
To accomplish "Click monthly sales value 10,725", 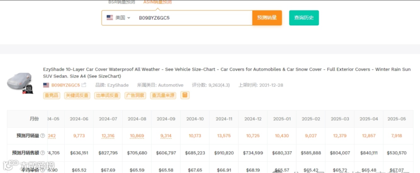I will point(253,136).
